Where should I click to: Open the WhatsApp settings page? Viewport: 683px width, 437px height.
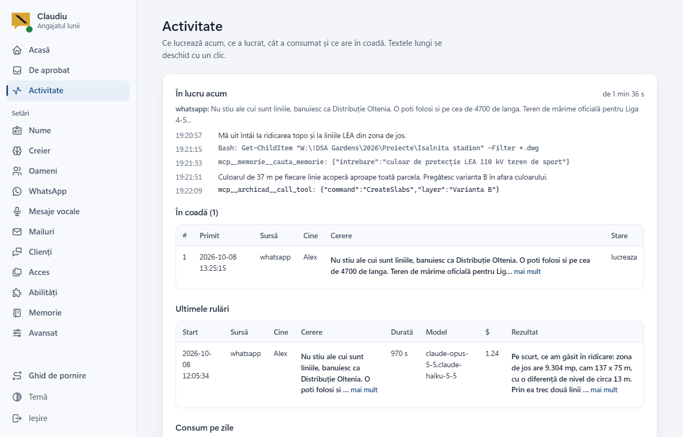[68, 191]
